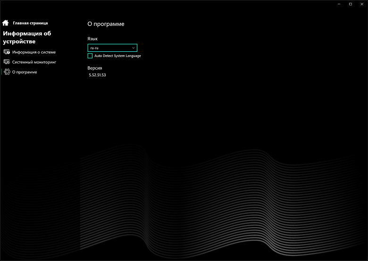The height and width of the screenshot is (261, 368).
Task: Click the gear icon beside О программе
Action: tap(7, 72)
